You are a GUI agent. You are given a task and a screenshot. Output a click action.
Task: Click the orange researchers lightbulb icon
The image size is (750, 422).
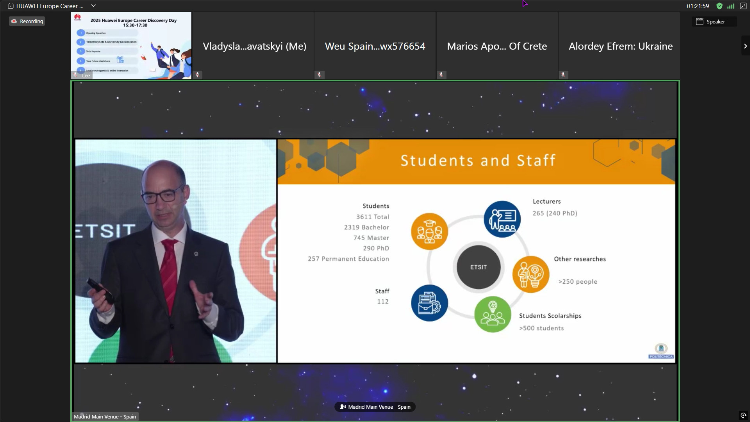531,274
